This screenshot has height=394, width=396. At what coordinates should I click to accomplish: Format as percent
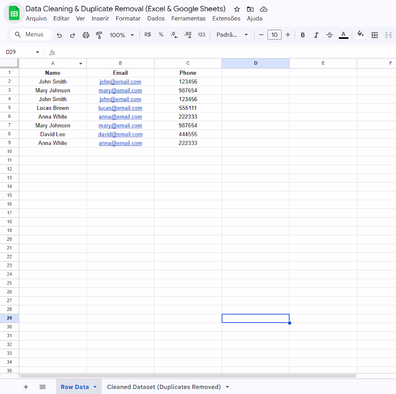pos(161,34)
